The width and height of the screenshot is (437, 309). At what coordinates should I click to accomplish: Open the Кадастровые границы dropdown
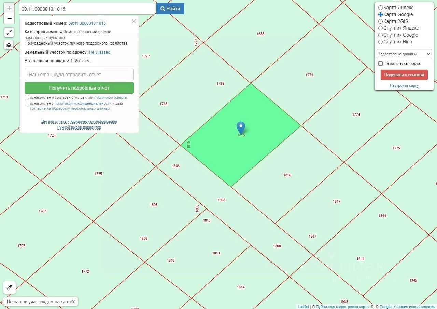click(x=404, y=54)
